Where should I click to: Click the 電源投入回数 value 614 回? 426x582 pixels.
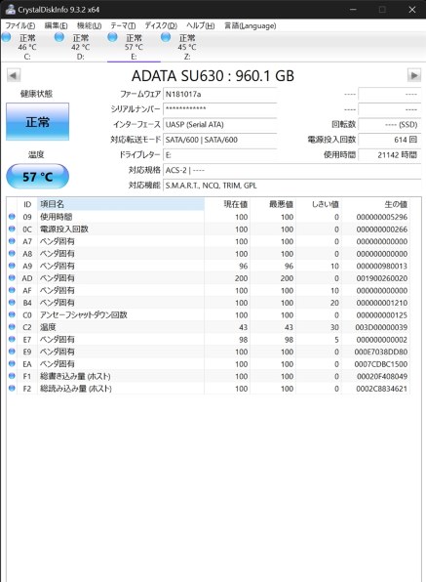[390, 140]
